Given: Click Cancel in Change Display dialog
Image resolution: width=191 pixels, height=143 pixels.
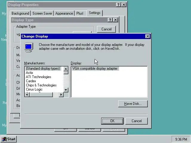Looking at the screenshot, I should 137,121.
